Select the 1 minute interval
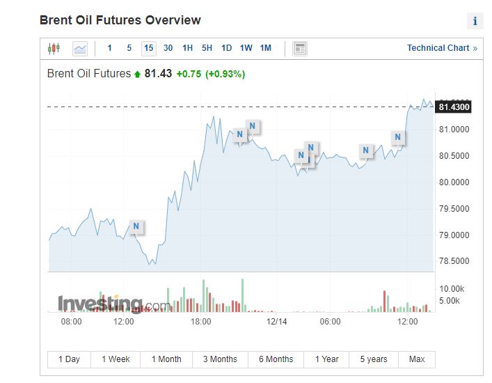This screenshot has width=492, height=383. [109, 48]
